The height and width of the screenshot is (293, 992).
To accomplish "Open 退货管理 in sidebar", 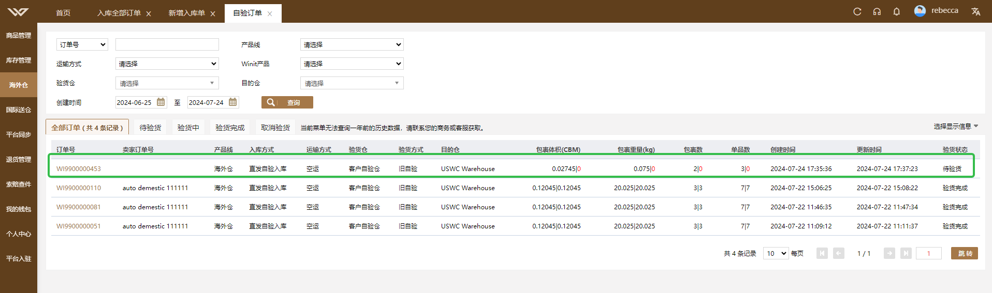I will pos(19,159).
